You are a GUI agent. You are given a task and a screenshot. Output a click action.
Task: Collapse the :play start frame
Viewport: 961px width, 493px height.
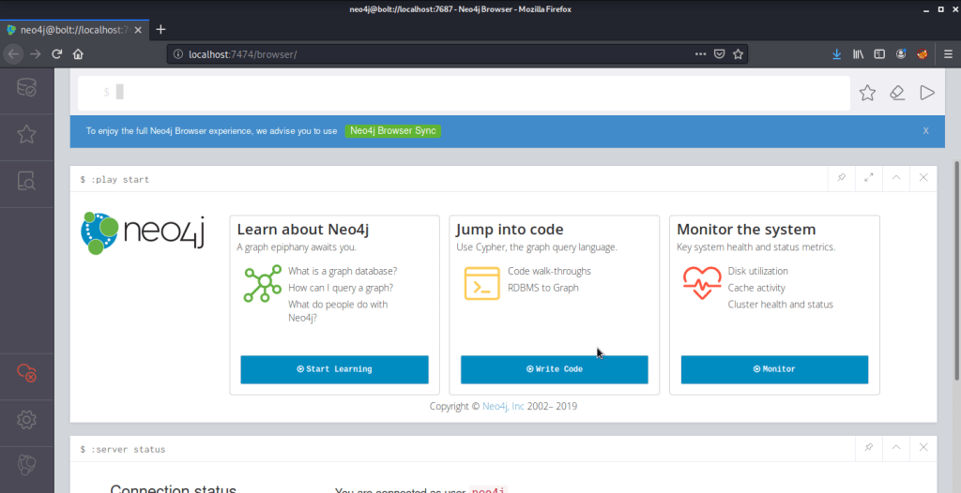click(x=896, y=178)
